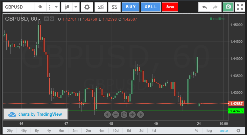Click the green 1.42473 price line label
The height and width of the screenshot is (135, 247).
coord(236,111)
